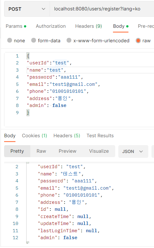154x248 pixels.
Task: Click the request "admin": false line
Action: pyautogui.click(x=46, y=105)
